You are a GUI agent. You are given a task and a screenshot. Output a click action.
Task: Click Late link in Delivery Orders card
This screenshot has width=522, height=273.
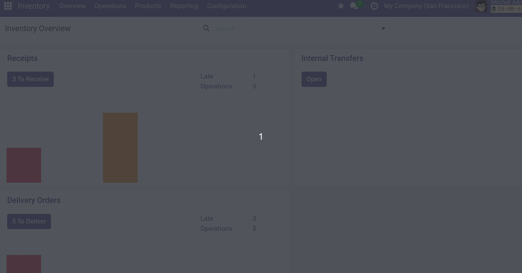click(x=207, y=219)
